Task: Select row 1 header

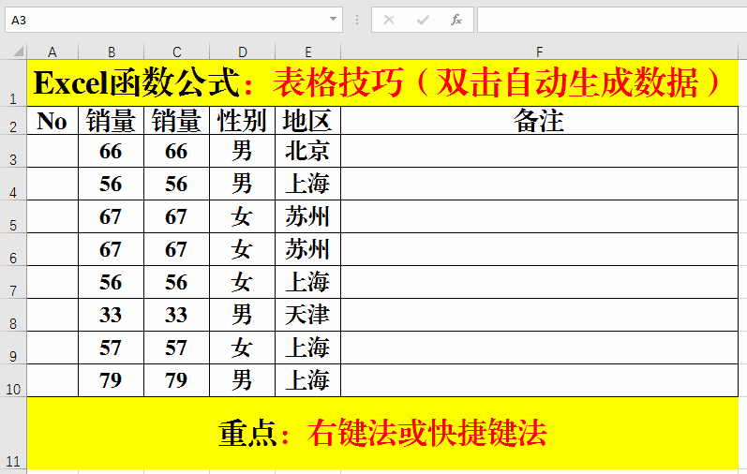Action: coord(13,82)
